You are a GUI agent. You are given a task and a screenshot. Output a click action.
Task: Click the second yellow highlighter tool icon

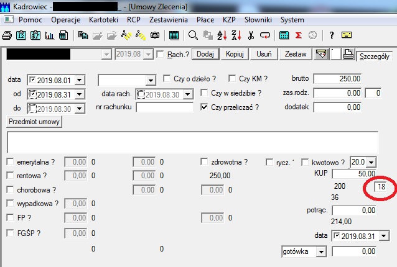point(141,35)
